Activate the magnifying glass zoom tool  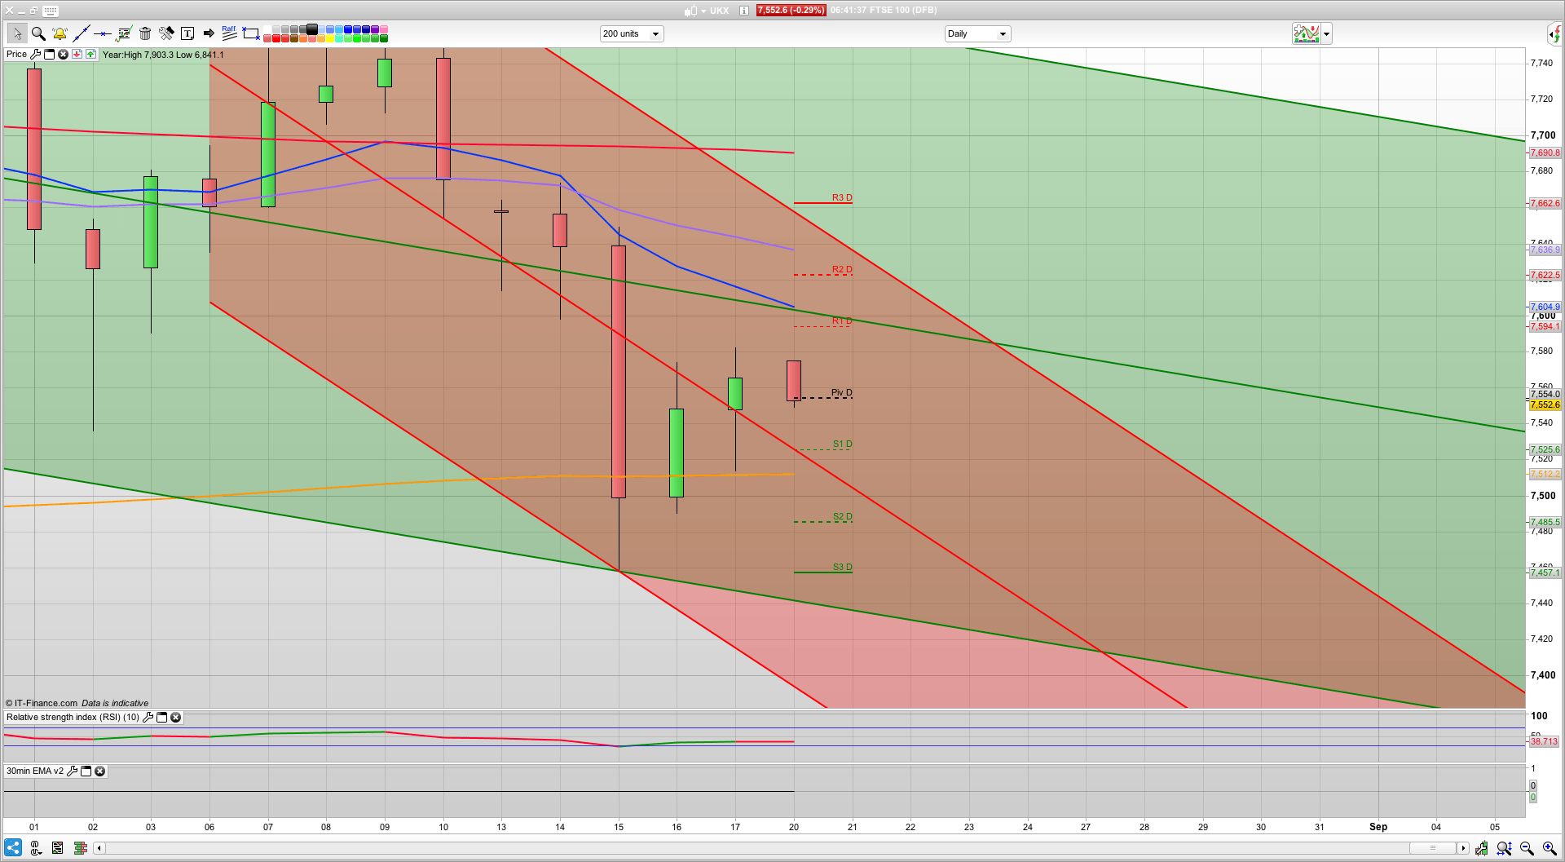pos(38,33)
